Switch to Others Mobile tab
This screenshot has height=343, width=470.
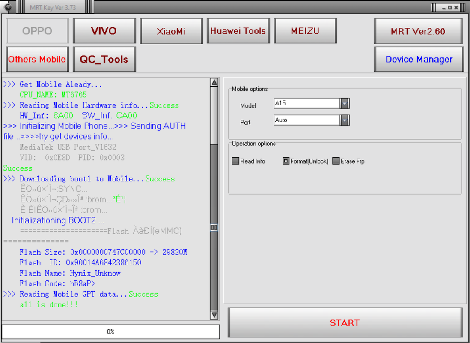click(37, 59)
